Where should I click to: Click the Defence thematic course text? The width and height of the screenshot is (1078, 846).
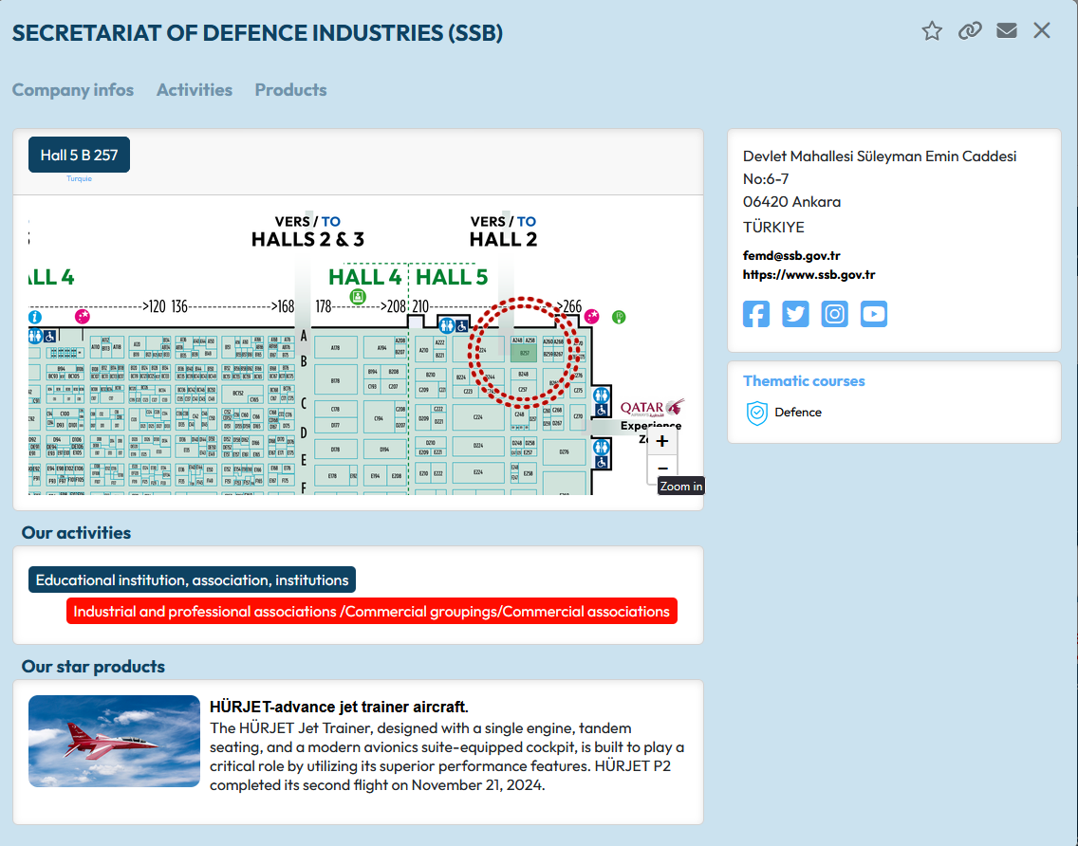(x=798, y=413)
